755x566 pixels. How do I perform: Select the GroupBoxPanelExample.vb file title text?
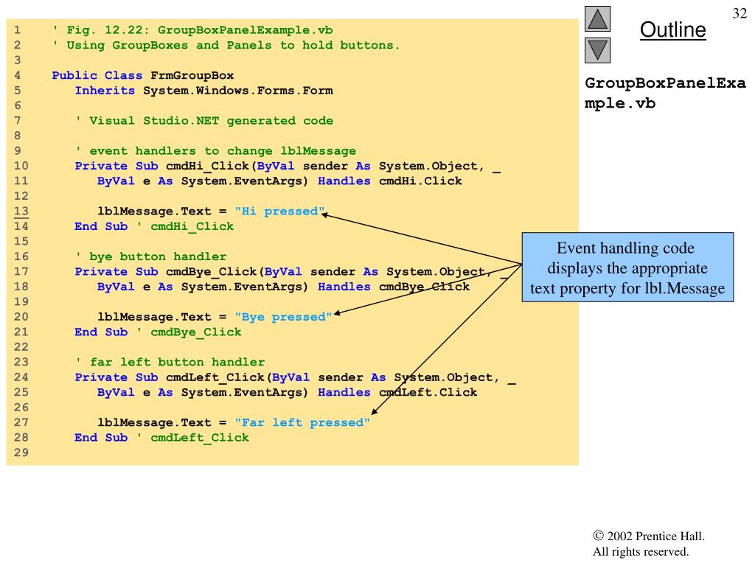tap(665, 93)
